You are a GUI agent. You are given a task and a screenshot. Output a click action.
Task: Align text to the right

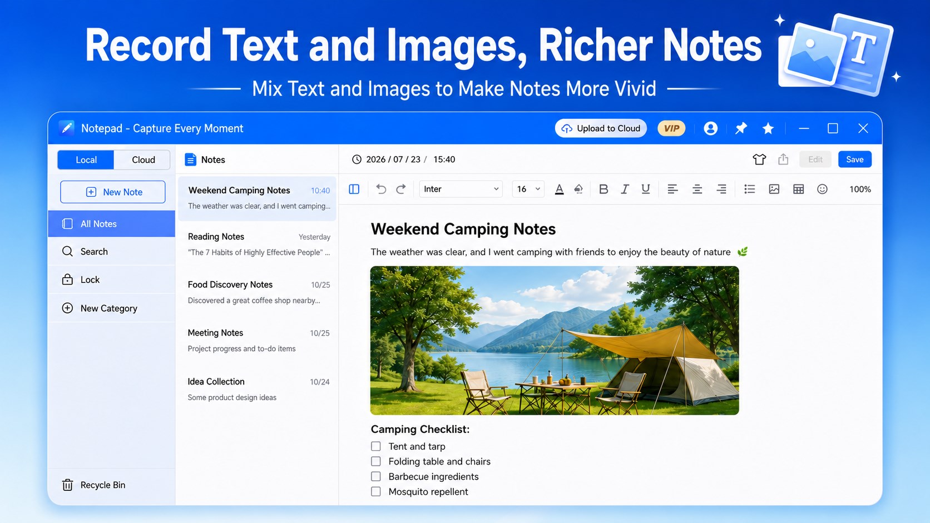point(721,189)
